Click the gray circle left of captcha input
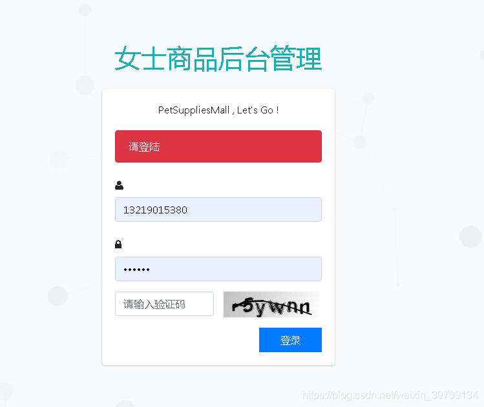Image resolution: width=484 pixels, height=407 pixels. 58,296
